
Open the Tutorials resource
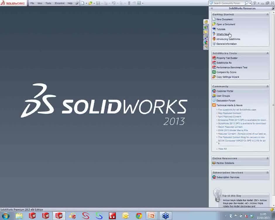click(220, 29)
